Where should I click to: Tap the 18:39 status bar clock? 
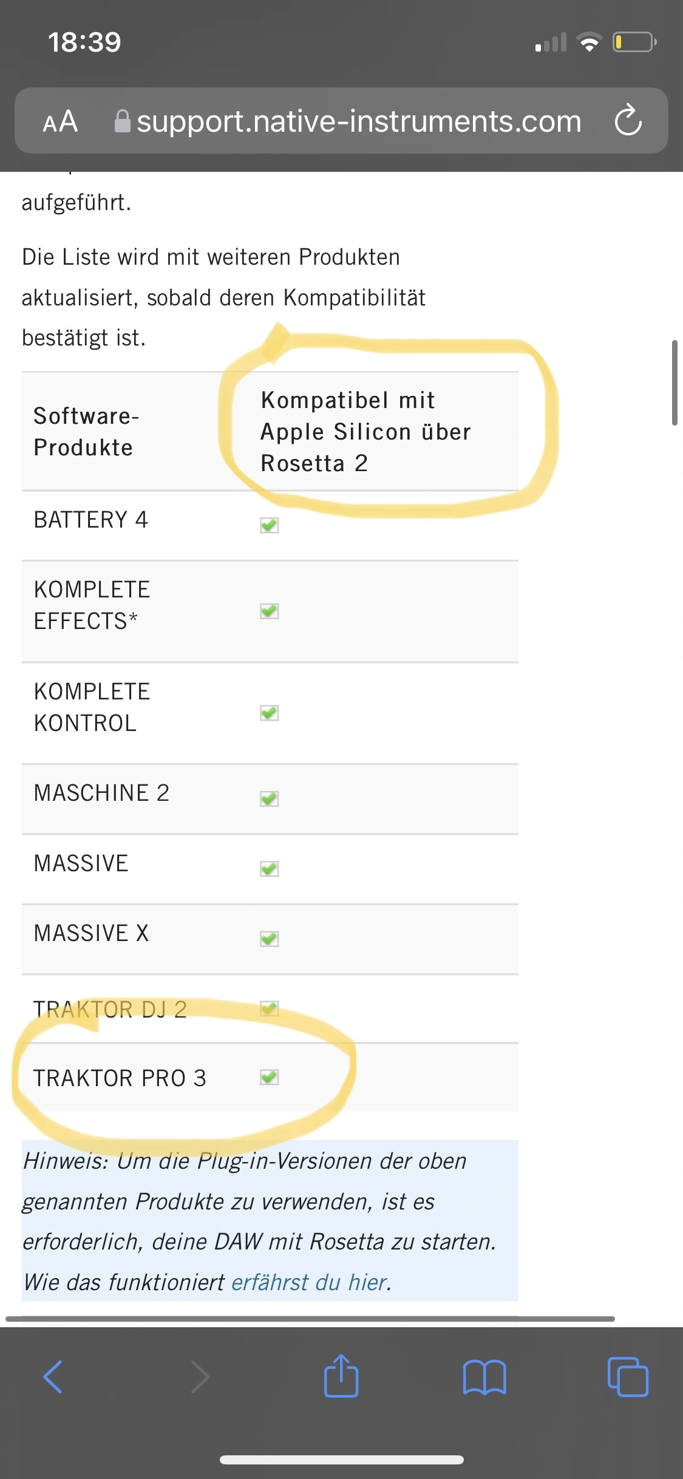[x=84, y=42]
